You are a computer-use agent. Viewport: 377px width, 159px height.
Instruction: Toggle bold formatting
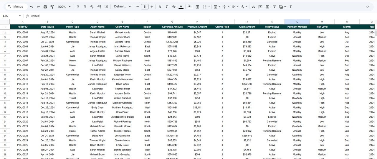point(160,7)
